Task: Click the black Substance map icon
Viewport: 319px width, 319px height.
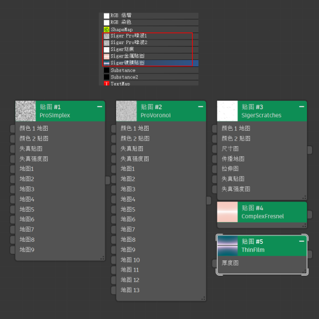Action: click(x=107, y=70)
